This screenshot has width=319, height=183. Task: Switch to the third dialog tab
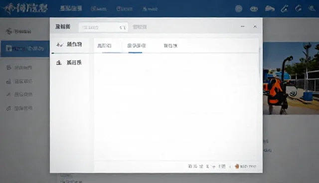(170, 46)
